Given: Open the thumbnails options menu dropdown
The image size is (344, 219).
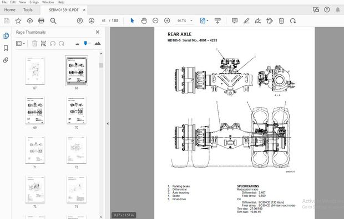Looking at the screenshot, I should point(20,44).
